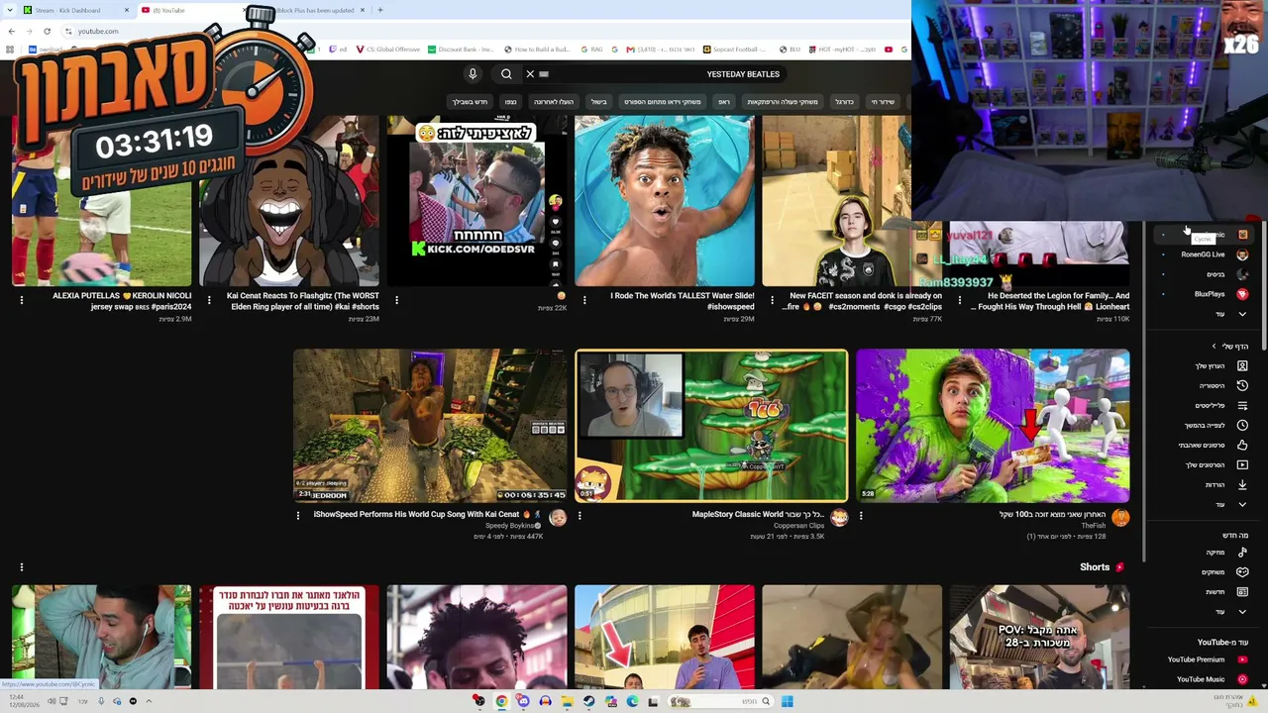The width and height of the screenshot is (1268, 713).
Task: Select the (8) YouTube browser tab
Action: pos(193,10)
